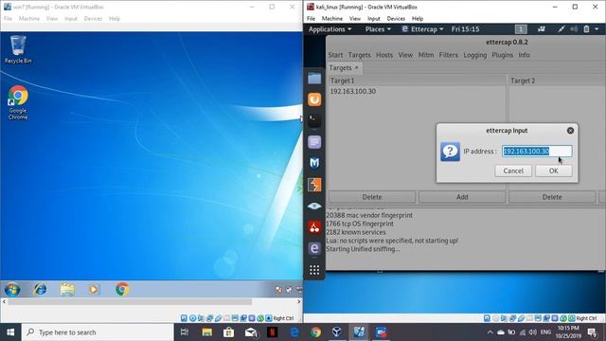606x341 pixels.
Task: Open the host notification center
Action: click(592, 332)
